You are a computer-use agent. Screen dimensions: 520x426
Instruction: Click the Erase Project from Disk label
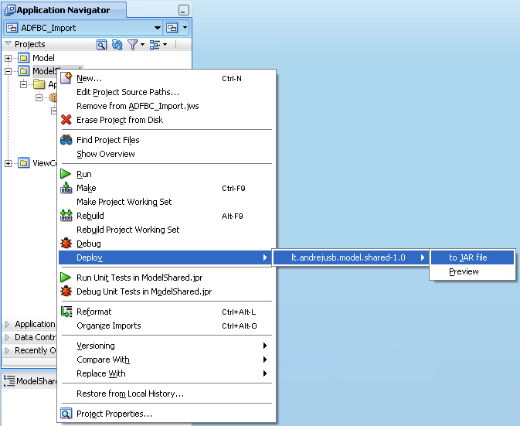coord(120,120)
